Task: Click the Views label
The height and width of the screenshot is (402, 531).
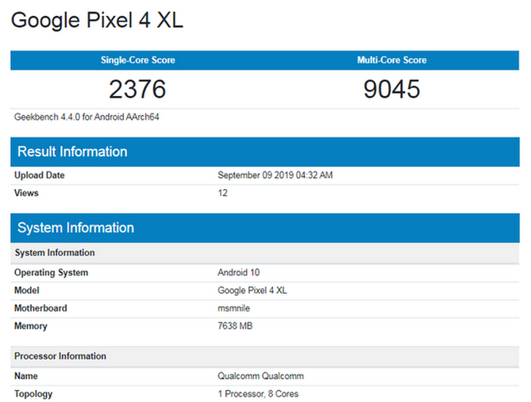Action: 26,193
